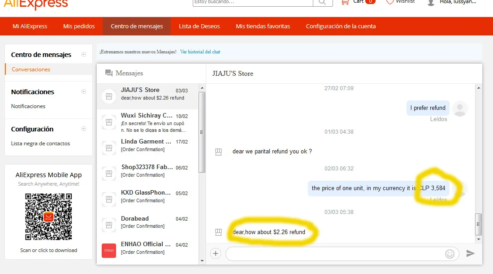Open the emoji smiley picker
Viewport: 493px width, 274px height.
pos(450,253)
